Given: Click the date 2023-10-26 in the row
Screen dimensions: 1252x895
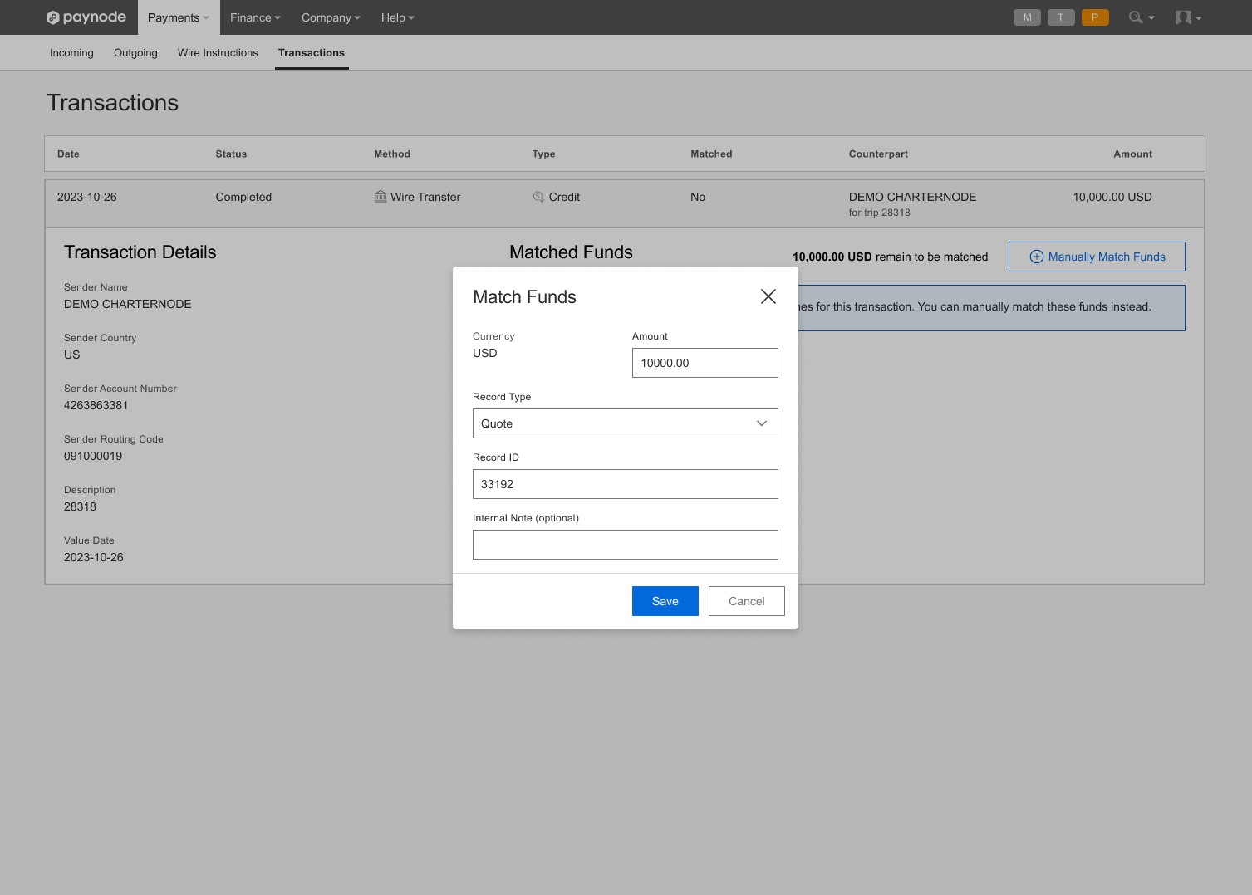Looking at the screenshot, I should click(87, 197).
